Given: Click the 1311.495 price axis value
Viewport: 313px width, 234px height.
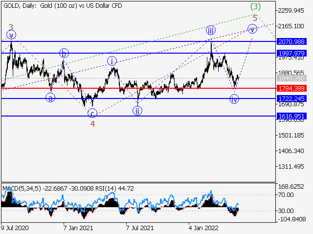Looking at the screenshot, I should (x=291, y=166).
